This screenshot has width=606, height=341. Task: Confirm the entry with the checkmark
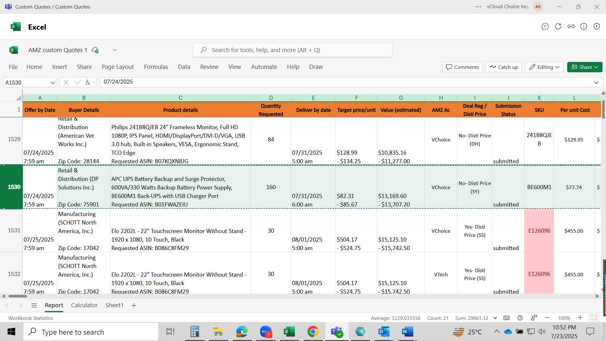78,82
